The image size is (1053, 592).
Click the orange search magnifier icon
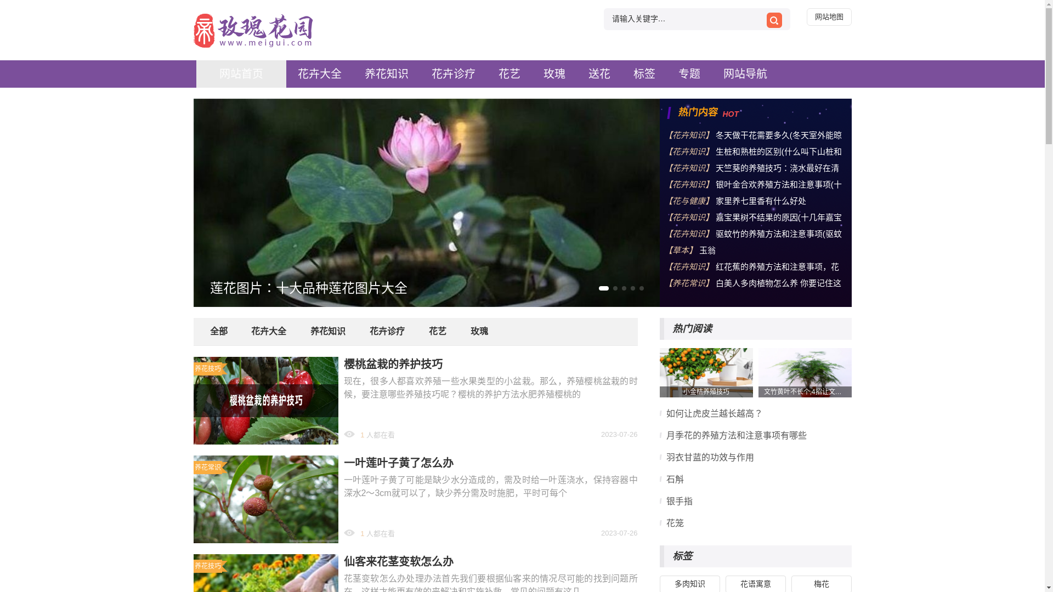(x=774, y=20)
